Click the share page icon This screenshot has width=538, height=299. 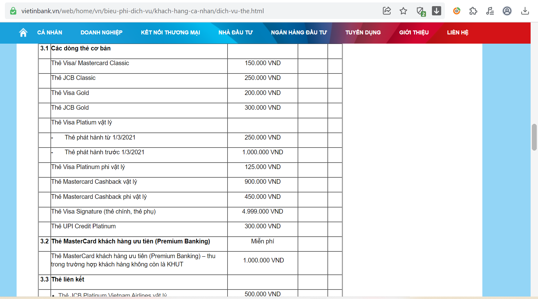387,11
